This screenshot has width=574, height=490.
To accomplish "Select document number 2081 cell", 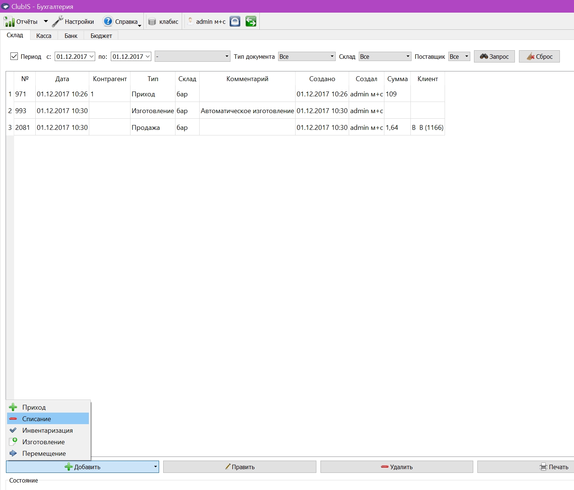I will click(25, 128).
